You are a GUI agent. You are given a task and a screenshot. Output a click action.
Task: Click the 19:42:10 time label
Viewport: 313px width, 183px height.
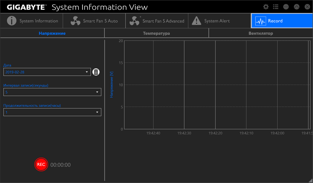coord(246,133)
